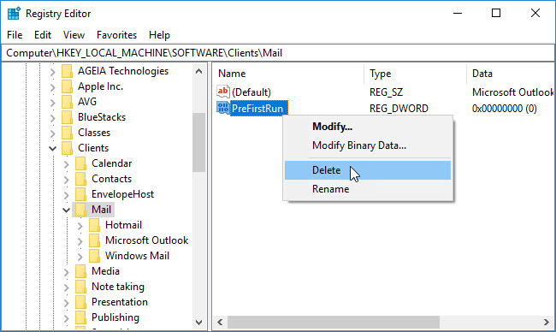Choose Delete in the context menu
The image size is (556, 332).
pyautogui.click(x=368, y=170)
